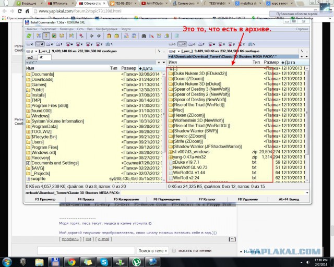Launch the Multi-Rename tool icon

click(x=151, y=36)
